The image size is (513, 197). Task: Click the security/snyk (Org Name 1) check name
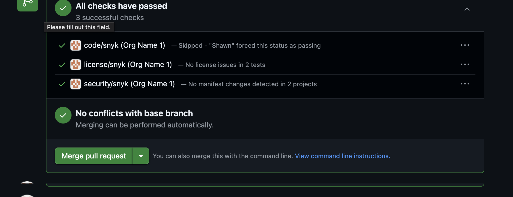coord(129,84)
